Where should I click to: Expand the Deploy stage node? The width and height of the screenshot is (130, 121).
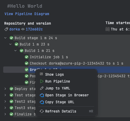click(5, 89)
